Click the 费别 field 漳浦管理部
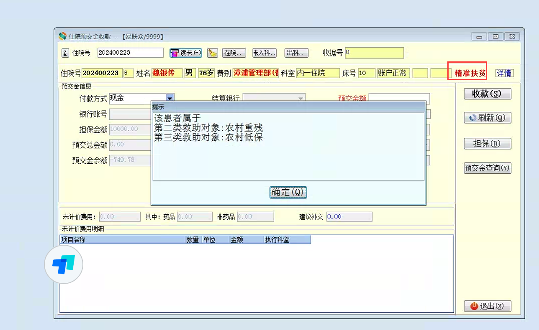This screenshot has width=539, height=330. 255,73
